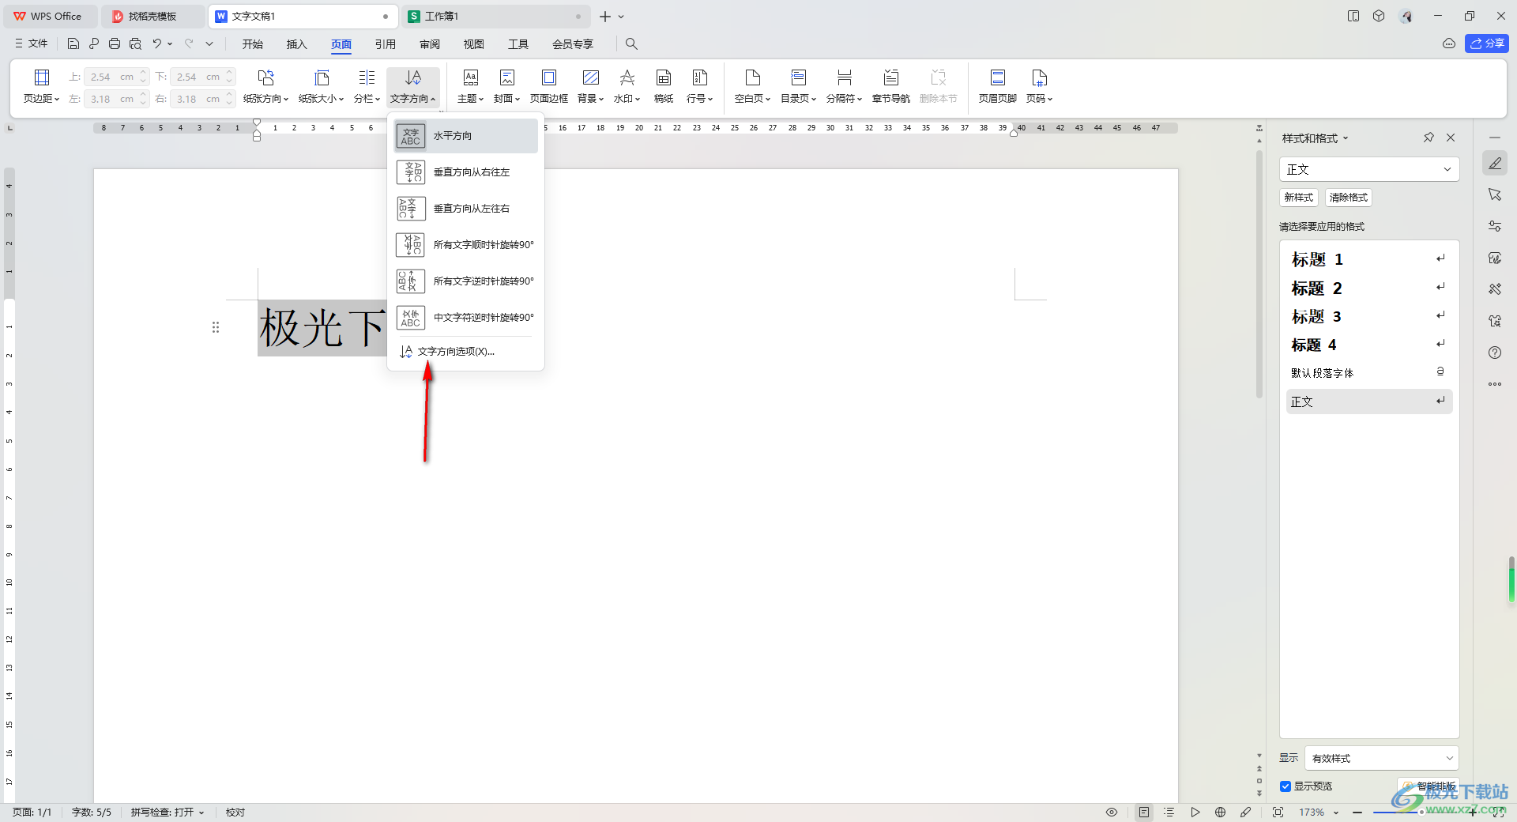Open the separator (分隔符) tool
This screenshot has width=1517, height=822.
pos(844,86)
